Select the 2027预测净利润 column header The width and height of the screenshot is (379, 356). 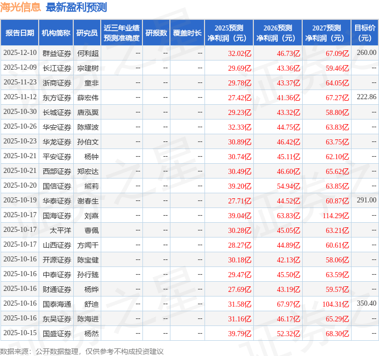tap(326, 33)
